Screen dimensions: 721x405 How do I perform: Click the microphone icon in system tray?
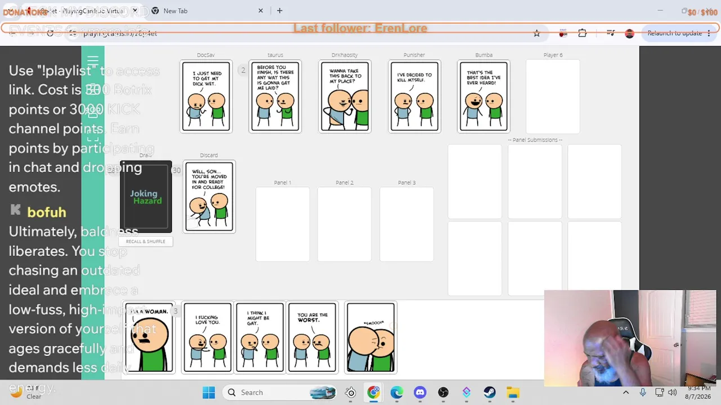[643, 393]
